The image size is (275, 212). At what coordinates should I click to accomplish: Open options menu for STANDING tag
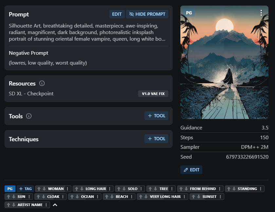pos(261,189)
